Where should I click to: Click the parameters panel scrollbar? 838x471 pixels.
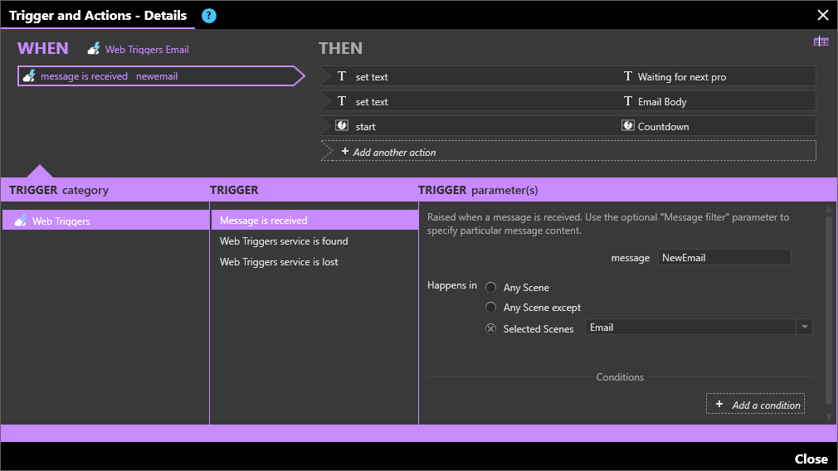[x=829, y=310]
